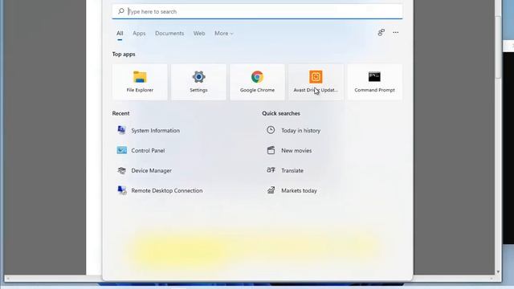Switch to the Documents tab

click(169, 34)
